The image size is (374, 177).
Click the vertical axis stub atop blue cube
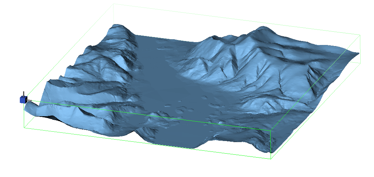24,94
